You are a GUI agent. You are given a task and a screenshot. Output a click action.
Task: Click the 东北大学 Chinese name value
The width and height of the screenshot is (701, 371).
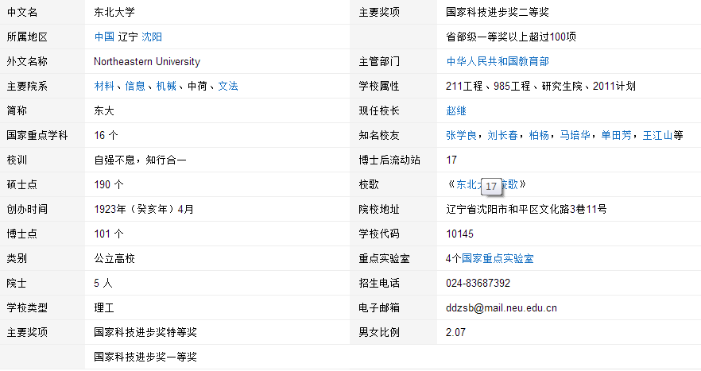pos(114,12)
